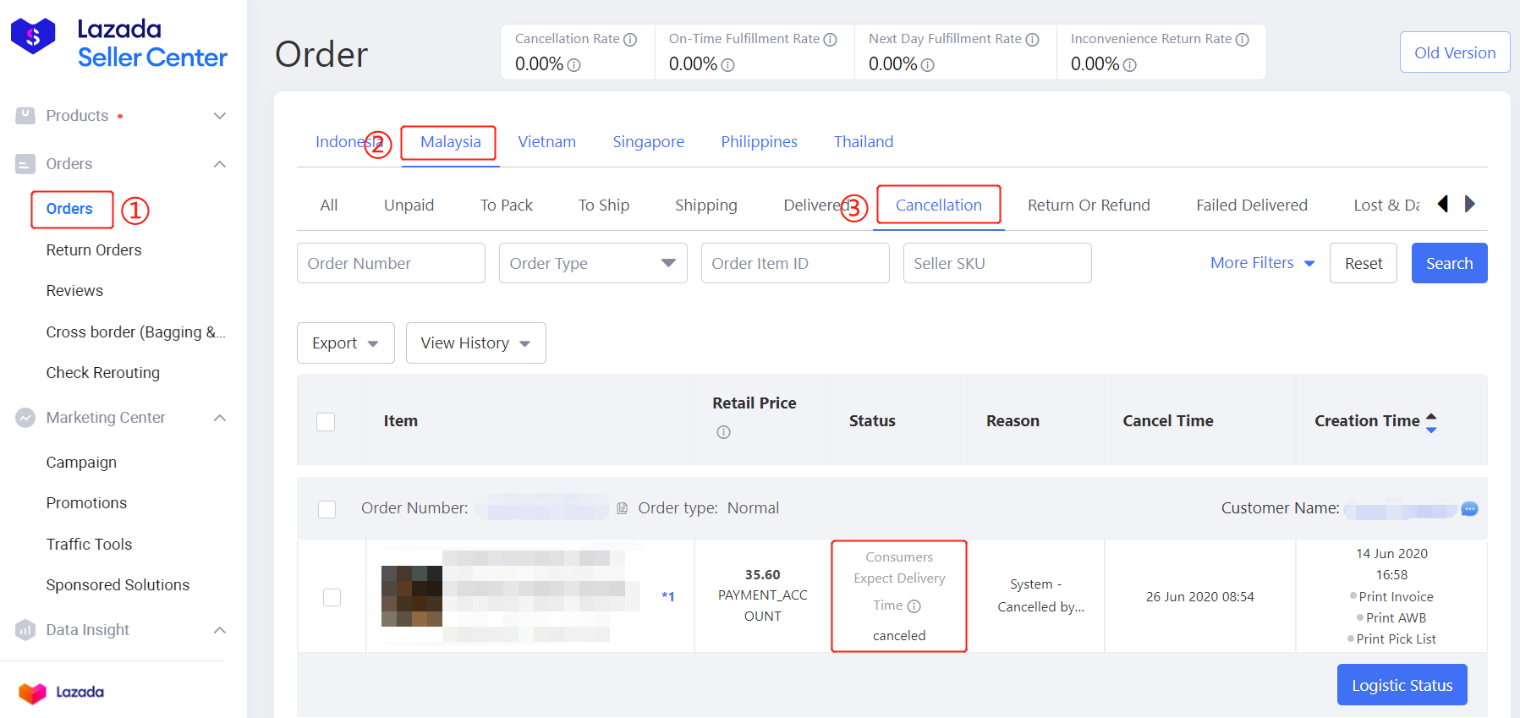Image resolution: width=1520 pixels, height=718 pixels.
Task: Open Check Rerouting in the sidebar
Action: [x=102, y=373]
